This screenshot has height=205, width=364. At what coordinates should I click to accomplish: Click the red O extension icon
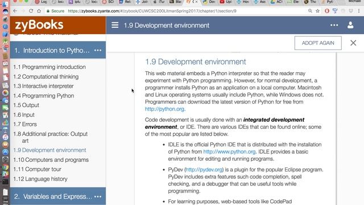tap(327, 11)
